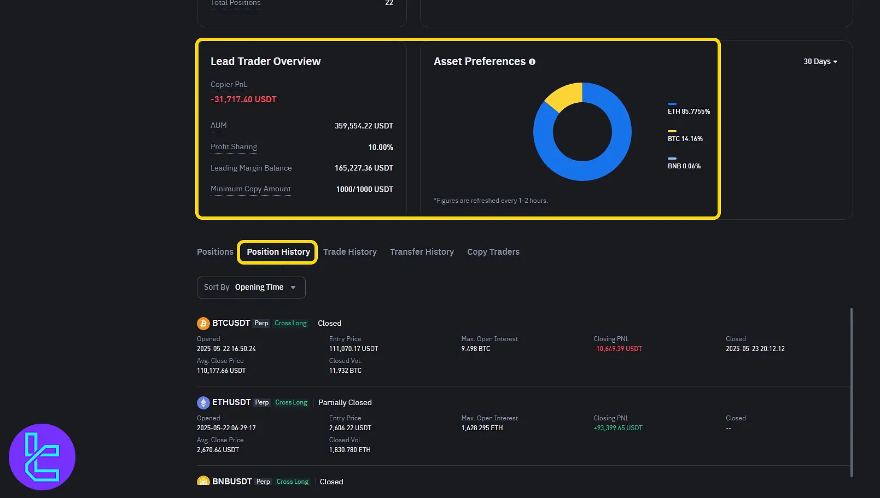Click the 165,227.36 USDT margin balance value
Viewport: 880px width, 498px height.
coord(364,168)
